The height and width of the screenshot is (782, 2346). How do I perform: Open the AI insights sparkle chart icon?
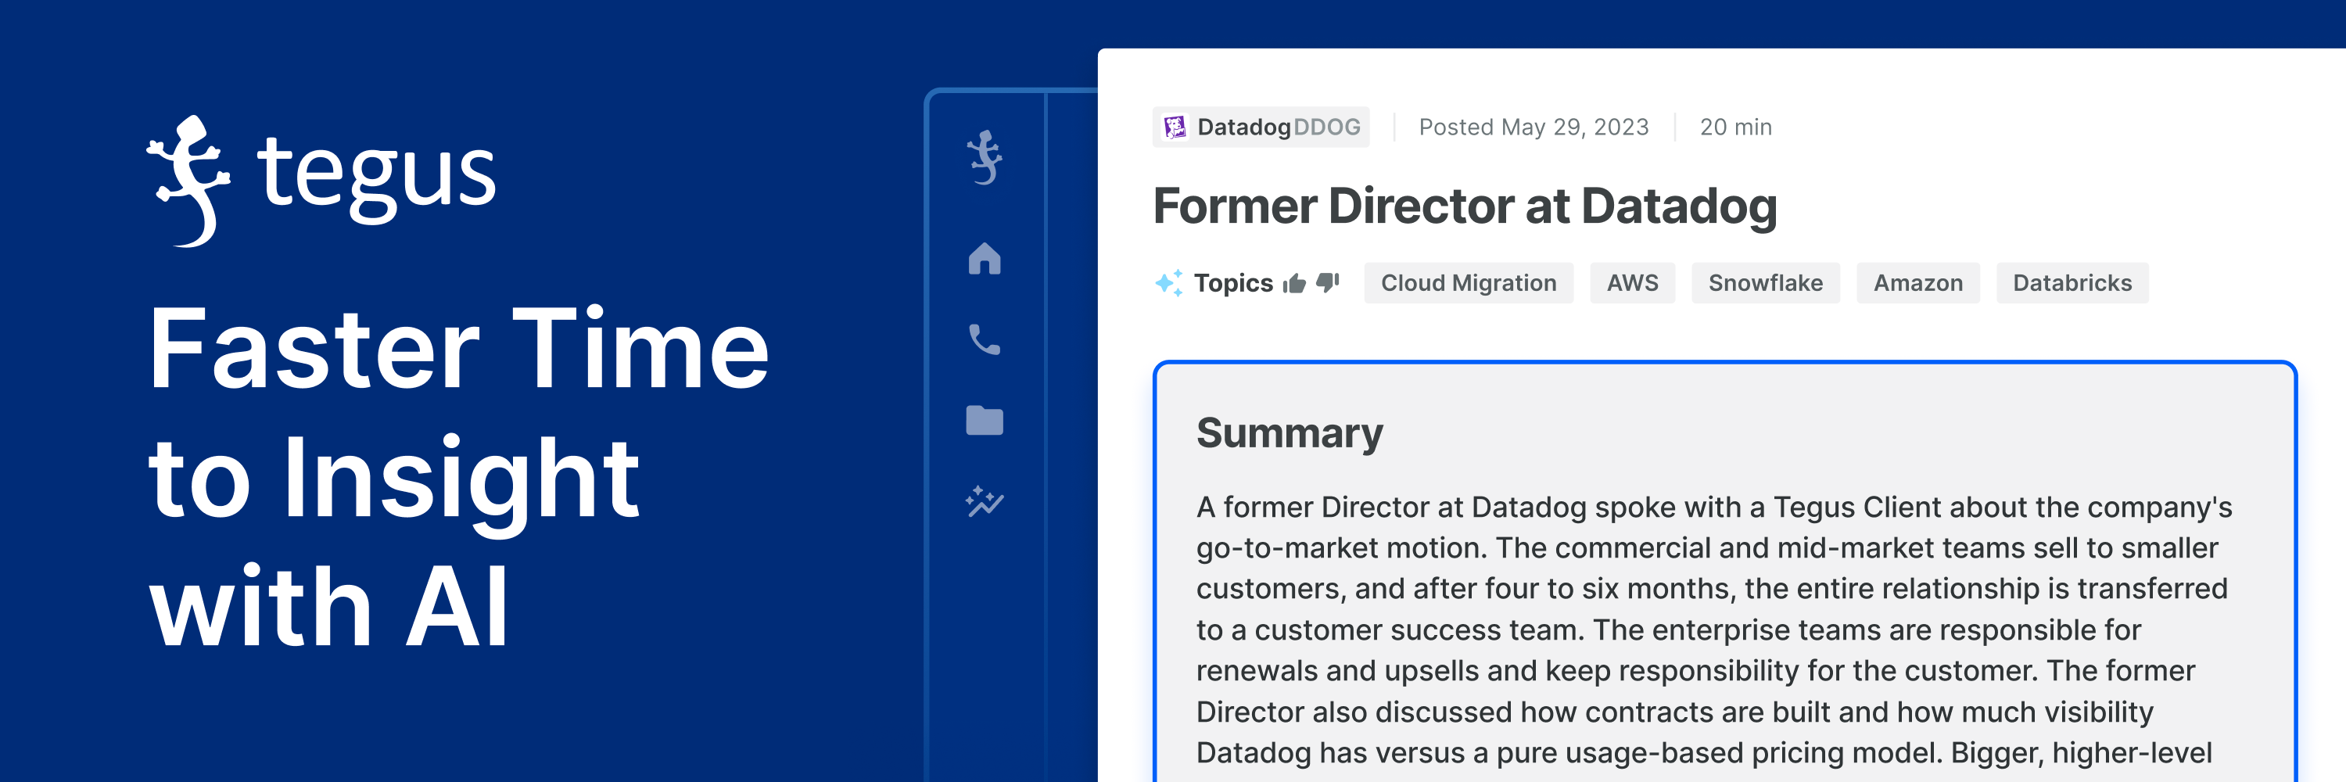(985, 501)
